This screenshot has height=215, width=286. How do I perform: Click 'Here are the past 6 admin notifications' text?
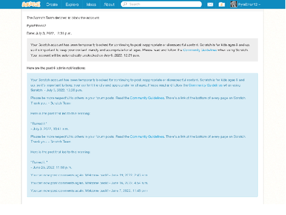[56, 68]
